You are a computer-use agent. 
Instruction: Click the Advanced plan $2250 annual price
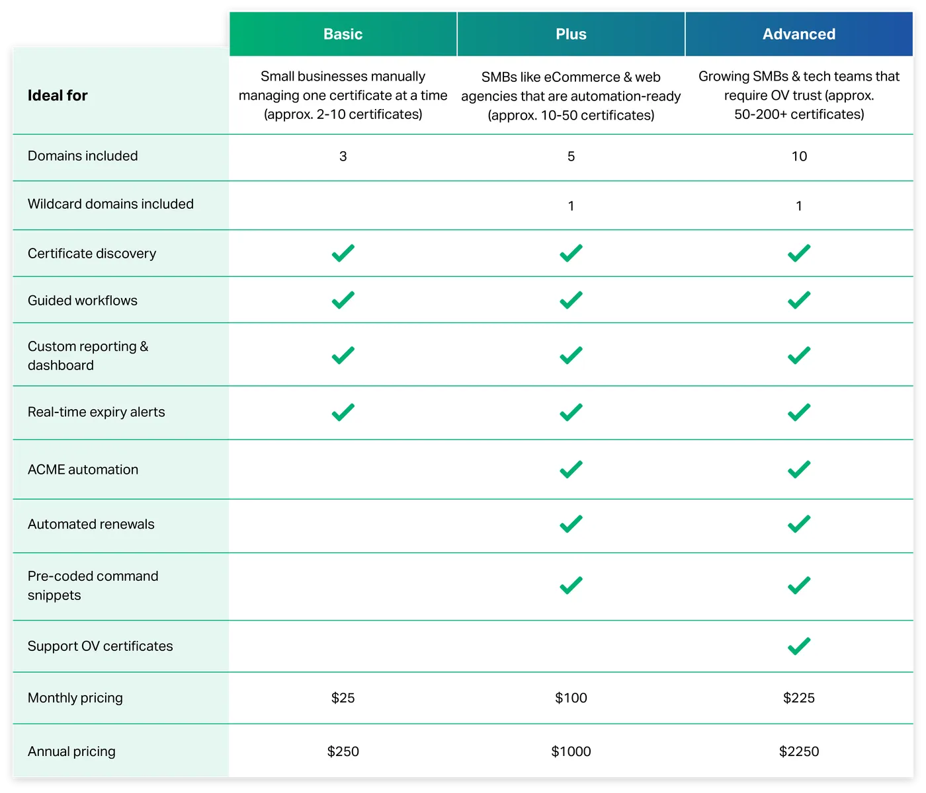pos(799,751)
